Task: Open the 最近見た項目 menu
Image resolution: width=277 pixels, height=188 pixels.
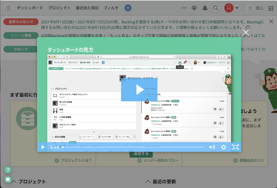Action: (x=87, y=8)
